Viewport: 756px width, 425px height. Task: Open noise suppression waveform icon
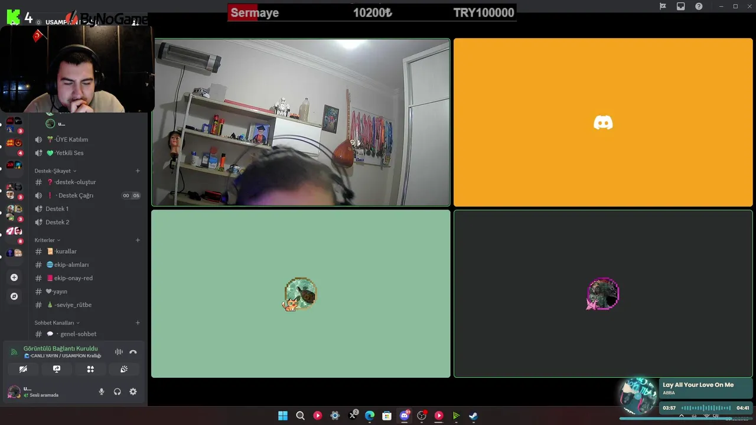(119, 352)
